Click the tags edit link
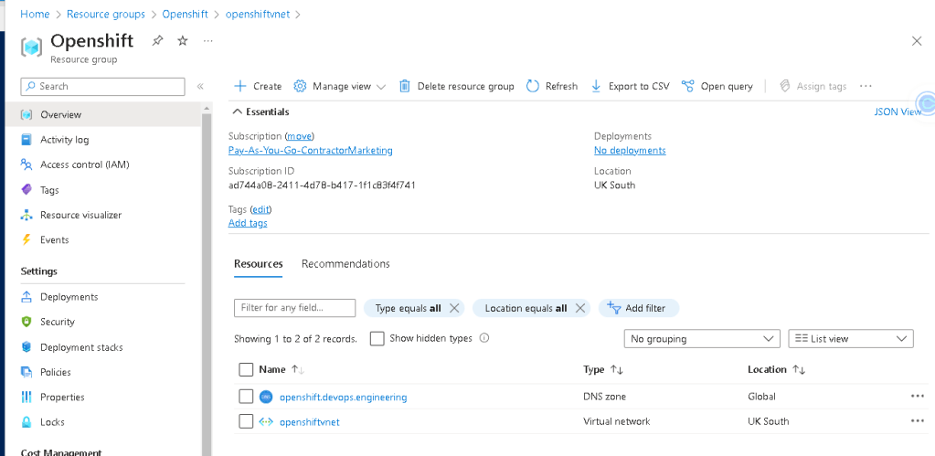The image size is (935, 456). tap(261, 209)
